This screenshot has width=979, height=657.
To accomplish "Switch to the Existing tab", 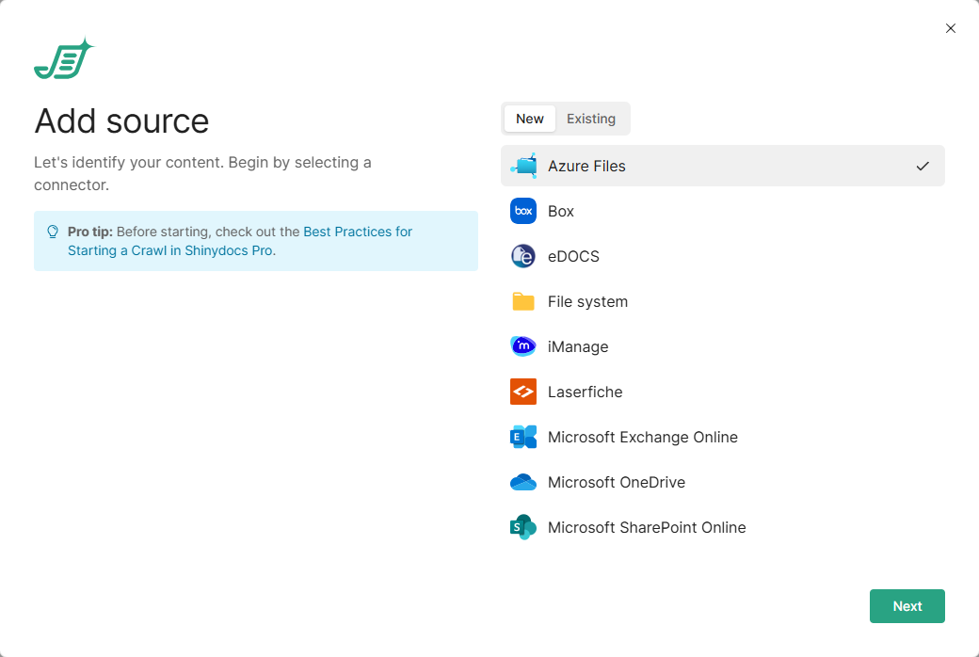I will [590, 119].
